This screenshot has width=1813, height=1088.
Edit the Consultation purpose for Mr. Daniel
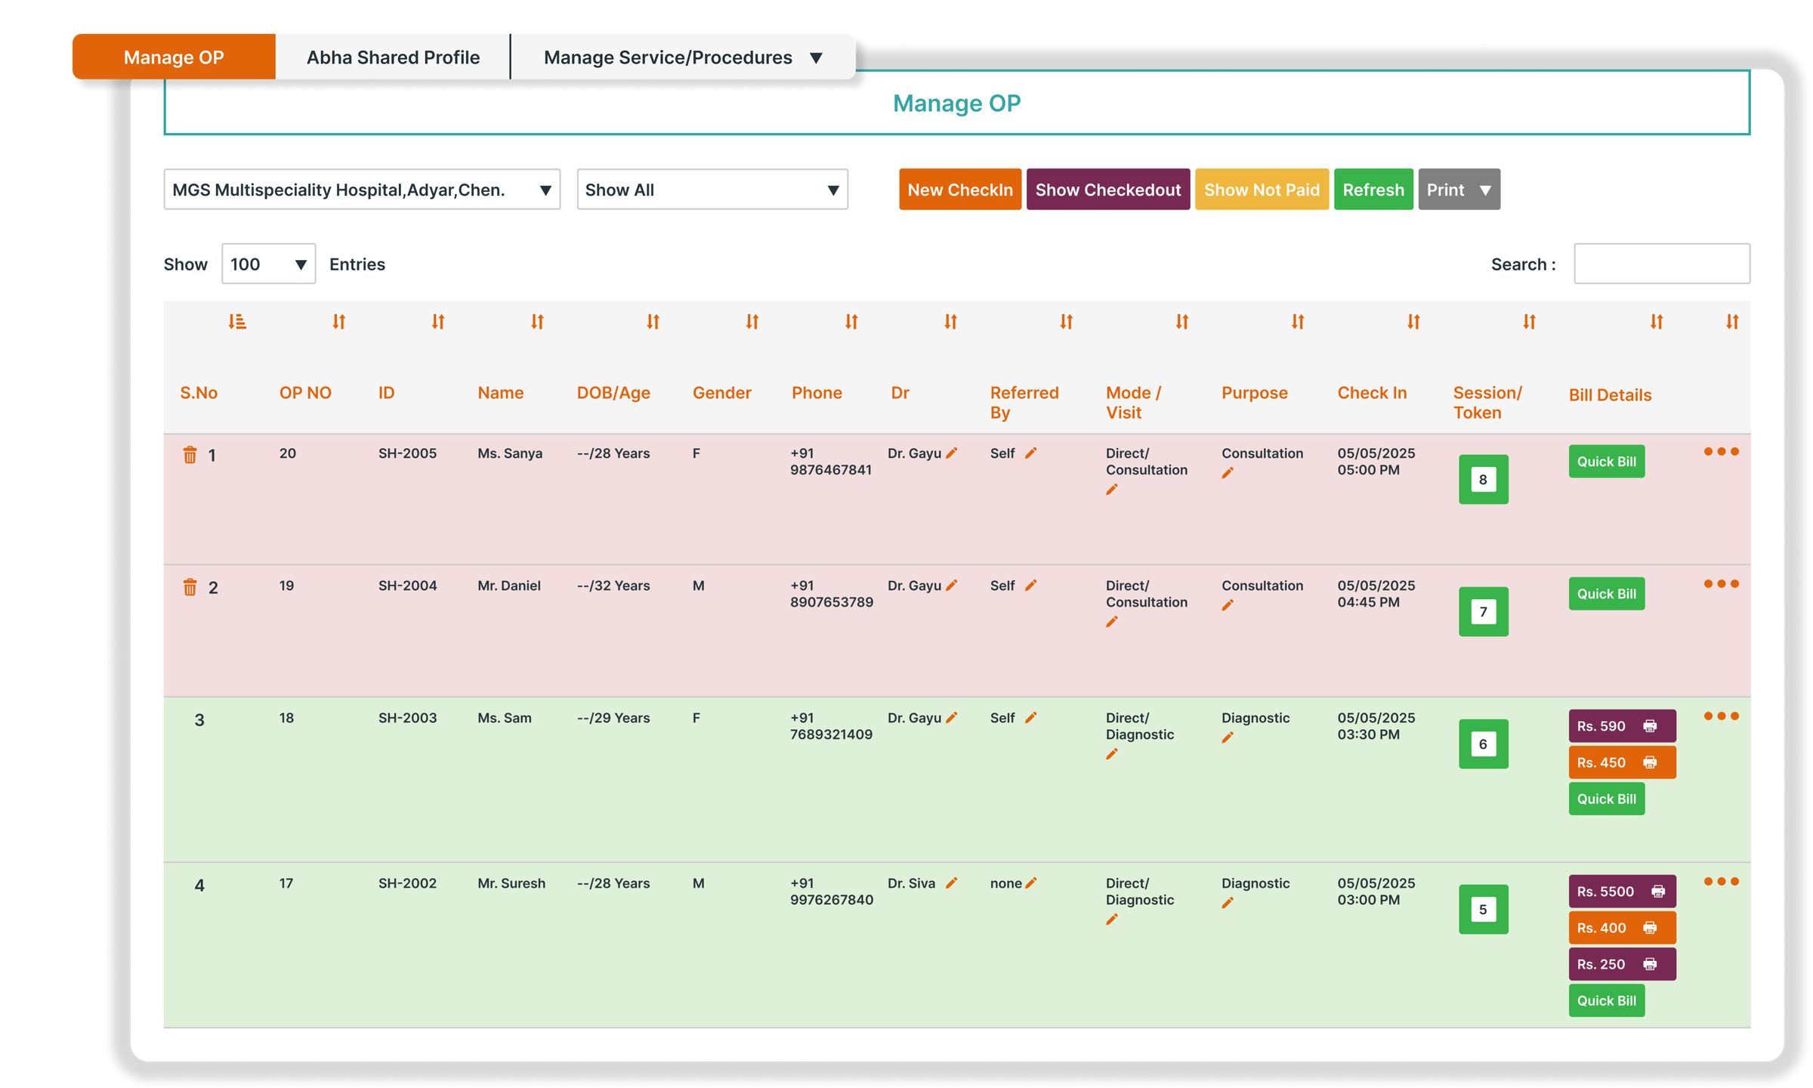(1228, 604)
